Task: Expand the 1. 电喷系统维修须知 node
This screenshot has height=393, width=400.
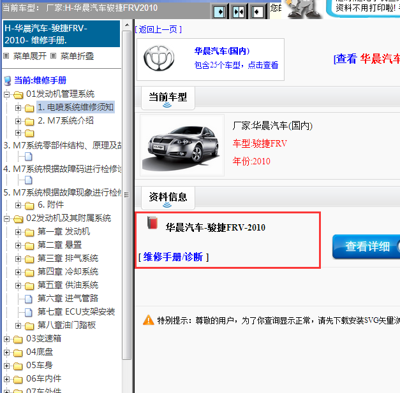Action: coord(18,108)
